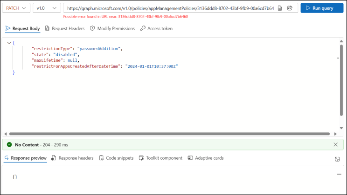
Task: Click the document icon in URL bar
Action: pos(280,8)
